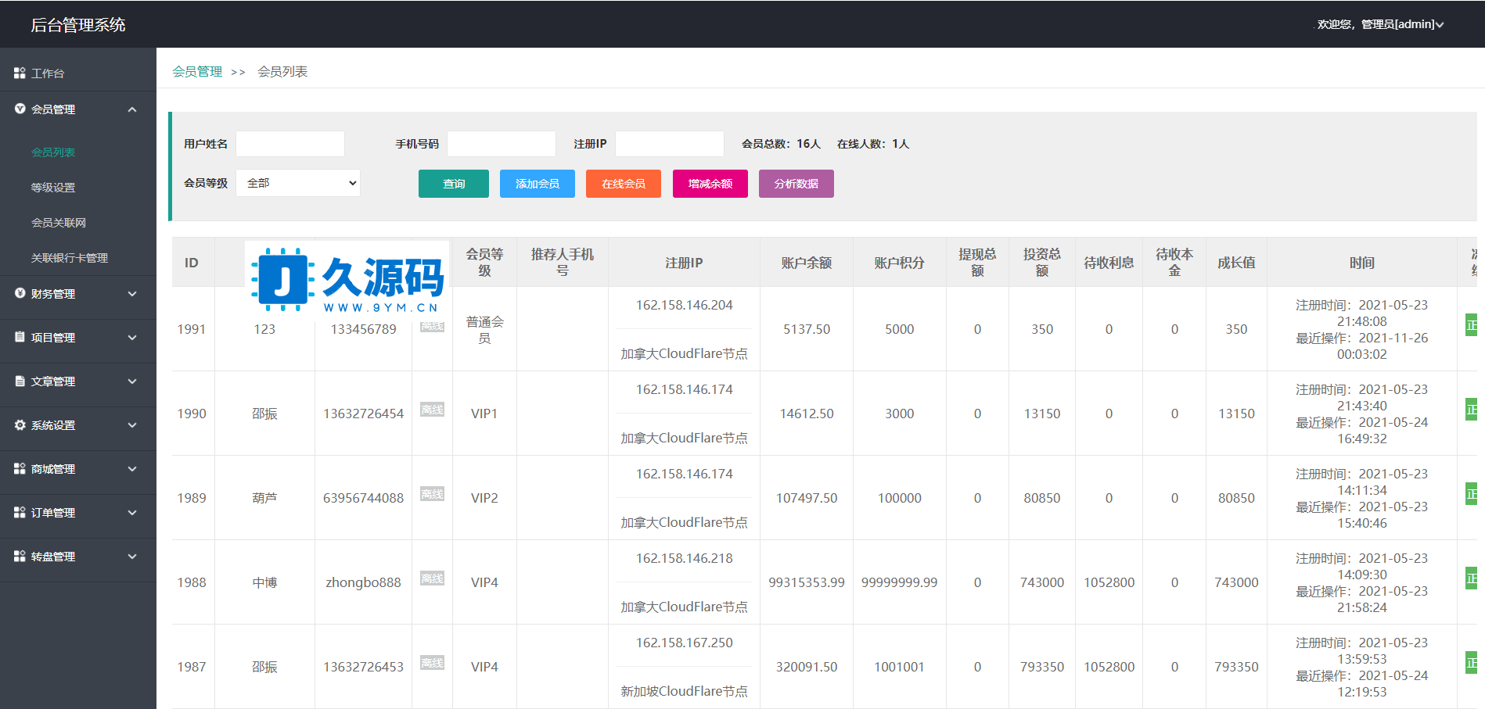Select 会员关联网 in the sidebar
The width and height of the screenshot is (1485, 709).
[59, 223]
